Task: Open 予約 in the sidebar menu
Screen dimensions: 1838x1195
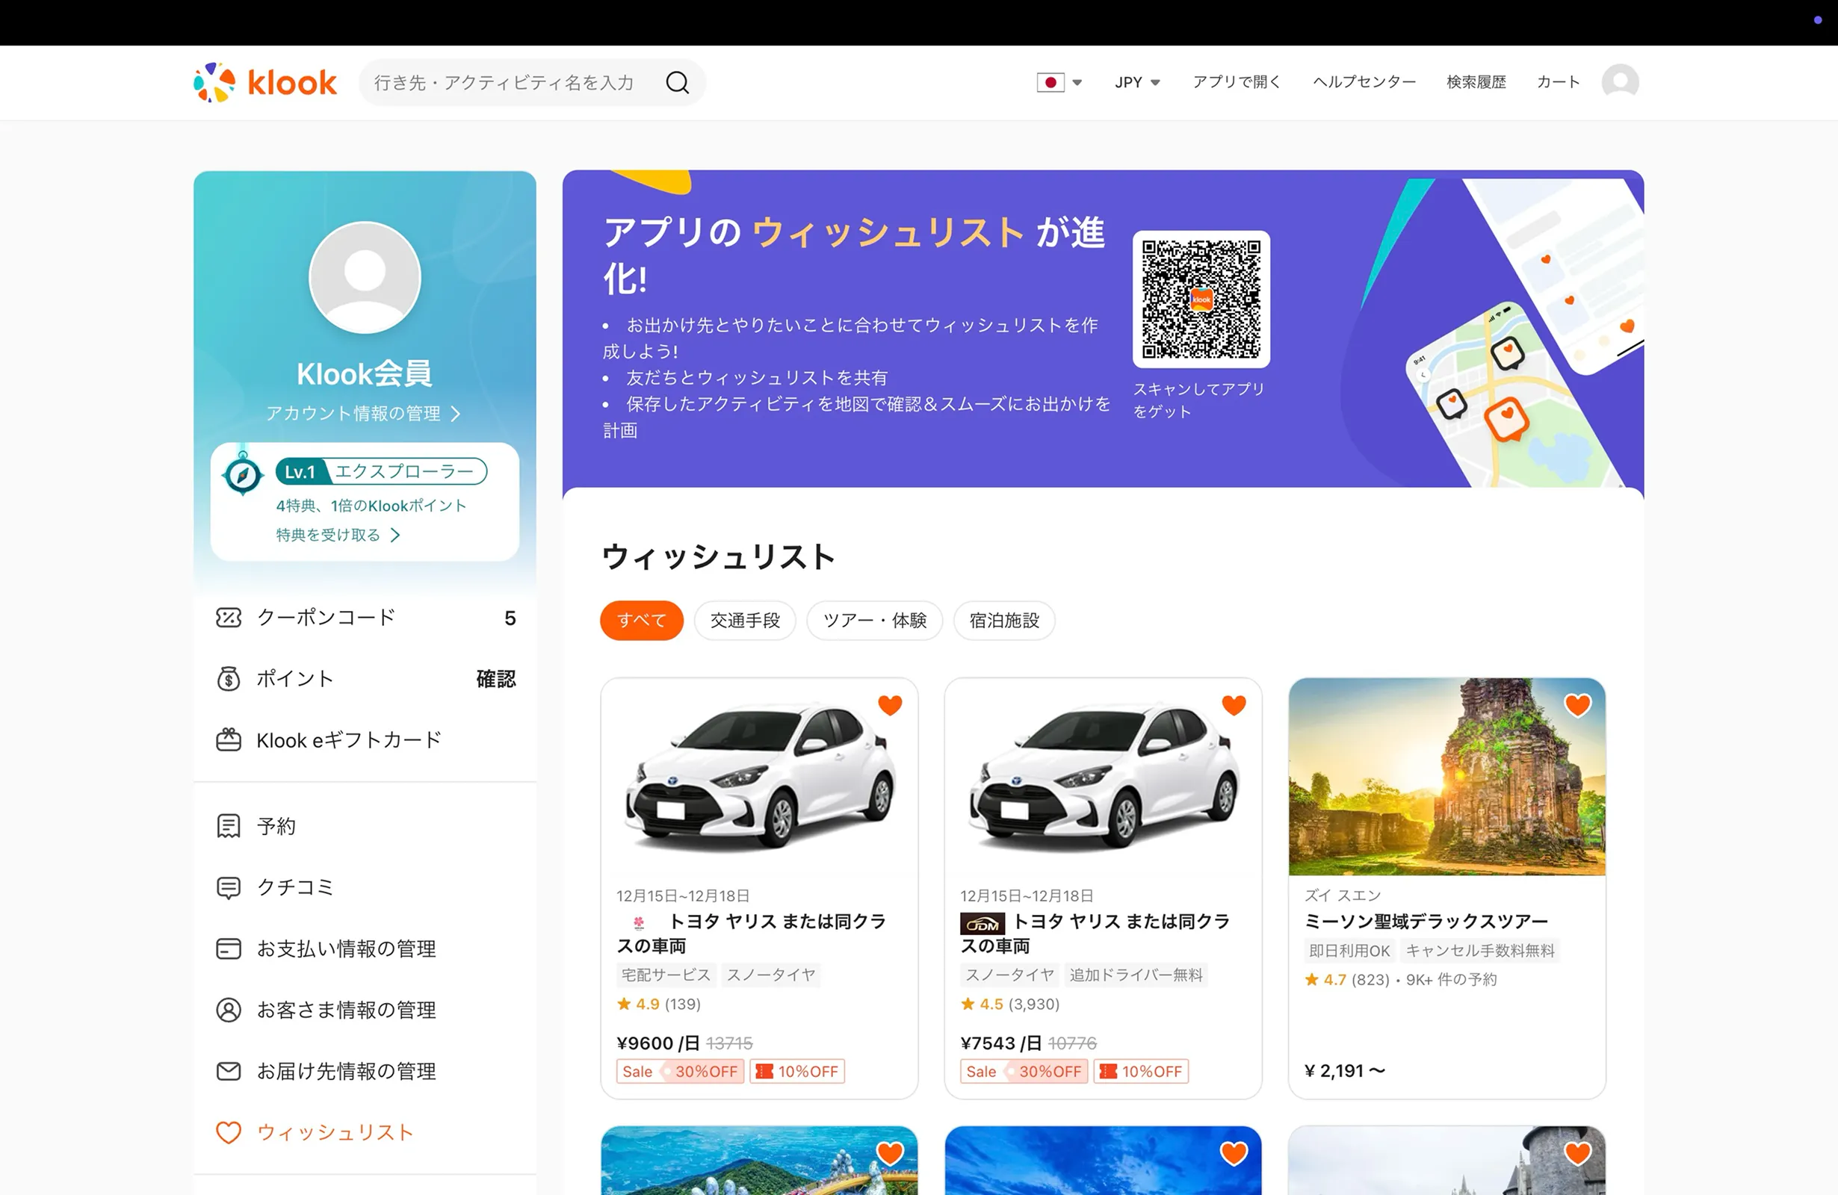Action: tap(365, 826)
